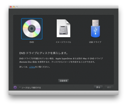The image size is (127, 107).
Task: Enable ソースなしで続行する checkbox
Action: pyautogui.click(x=20, y=88)
